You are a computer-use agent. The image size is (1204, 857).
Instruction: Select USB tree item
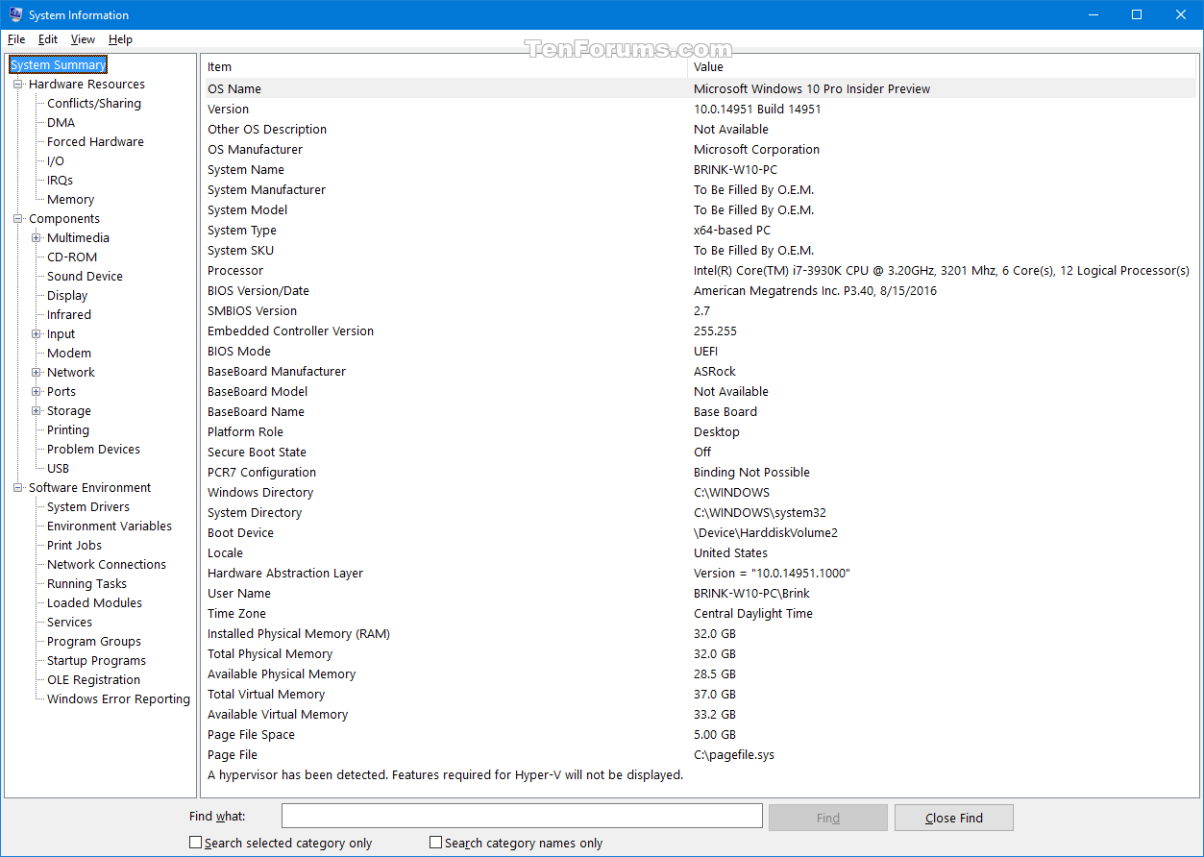click(x=58, y=468)
